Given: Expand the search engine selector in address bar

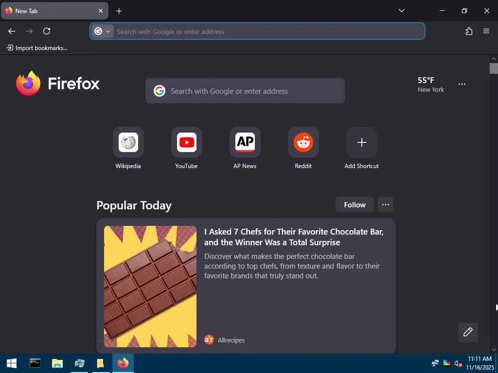Looking at the screenshot, I should click(x=103, y=32).
